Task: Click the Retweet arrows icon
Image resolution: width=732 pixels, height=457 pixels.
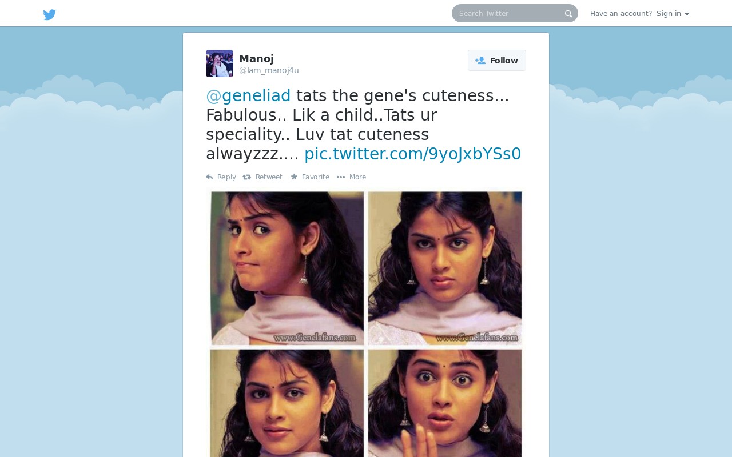Action: point(247,177)
